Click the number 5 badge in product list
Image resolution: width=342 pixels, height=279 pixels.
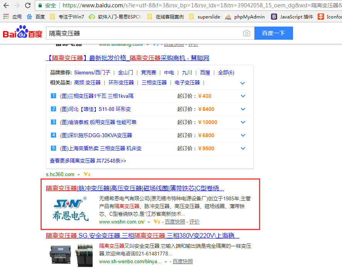53,148
